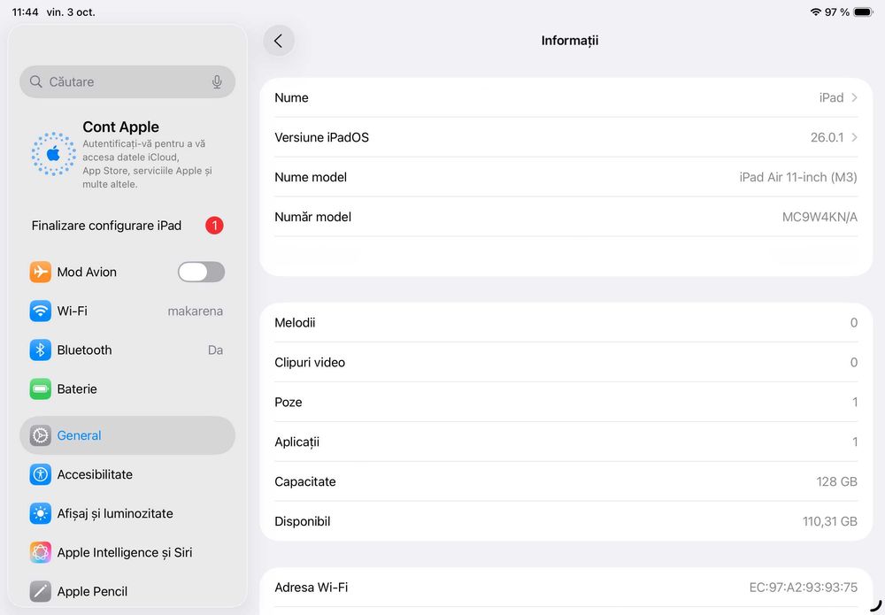885x615 pixels.
Task: Tap the Capacitate label
Action: point(304,482)
